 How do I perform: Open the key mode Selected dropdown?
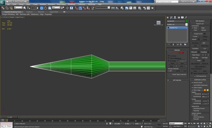point(176,123)
